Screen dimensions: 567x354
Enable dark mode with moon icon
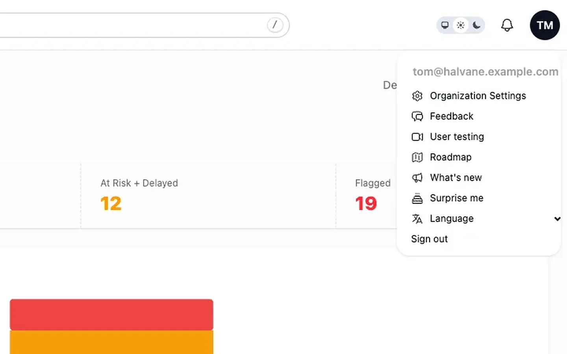476,25
